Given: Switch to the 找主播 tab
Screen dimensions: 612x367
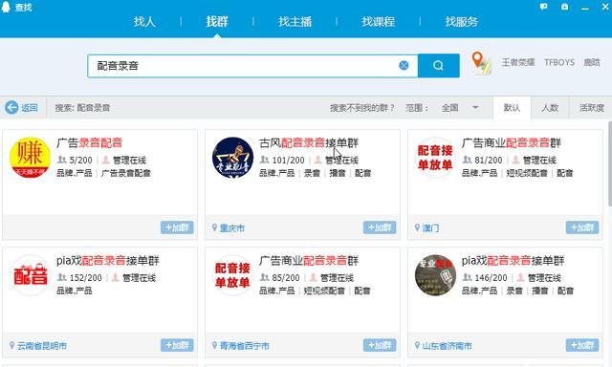Looking at the screenshot, I should pos(295,21).
